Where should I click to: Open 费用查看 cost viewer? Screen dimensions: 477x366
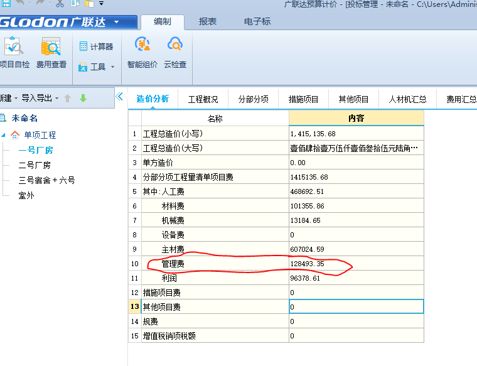(x=51, y=52)
